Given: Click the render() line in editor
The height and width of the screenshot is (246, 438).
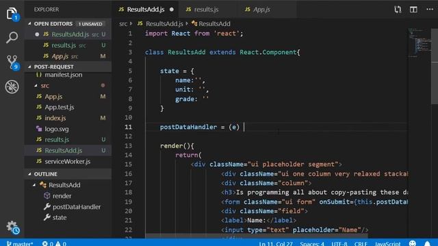Looking at the screenshot, I should [177, 146].
